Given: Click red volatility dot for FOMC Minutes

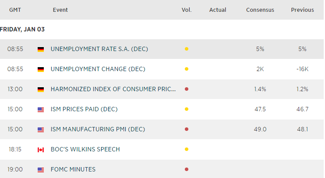Looking at the screenshot, I should [x=187, y=170].
